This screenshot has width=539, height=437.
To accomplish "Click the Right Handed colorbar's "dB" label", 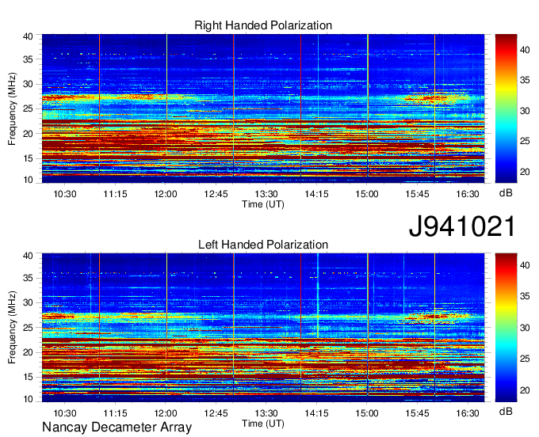I will click(x=506, y=193).
